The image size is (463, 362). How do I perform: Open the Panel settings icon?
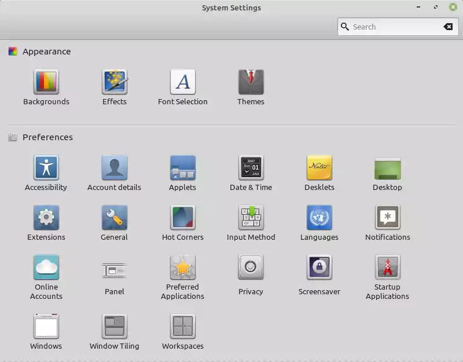(x=115, y=270)
